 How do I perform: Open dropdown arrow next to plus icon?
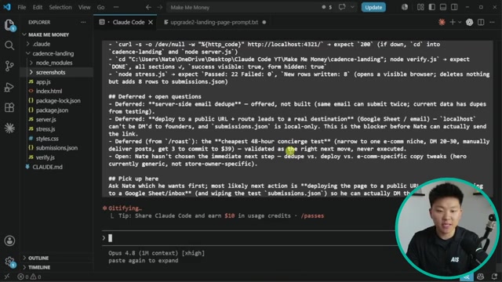click(x=460, y=22)
